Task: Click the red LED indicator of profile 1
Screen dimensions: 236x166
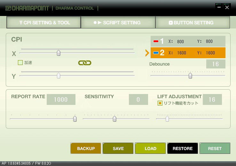Action: coord(156,41)
